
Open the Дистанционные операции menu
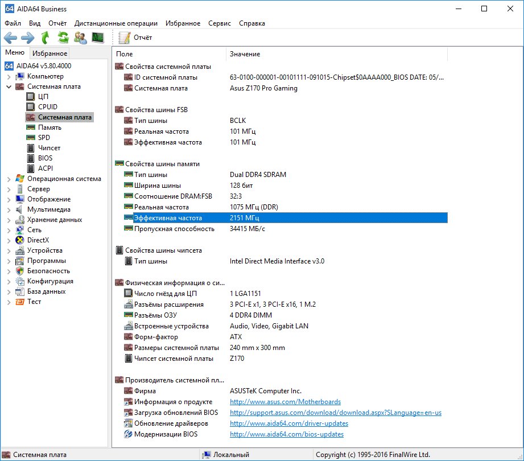click(116, 23)
